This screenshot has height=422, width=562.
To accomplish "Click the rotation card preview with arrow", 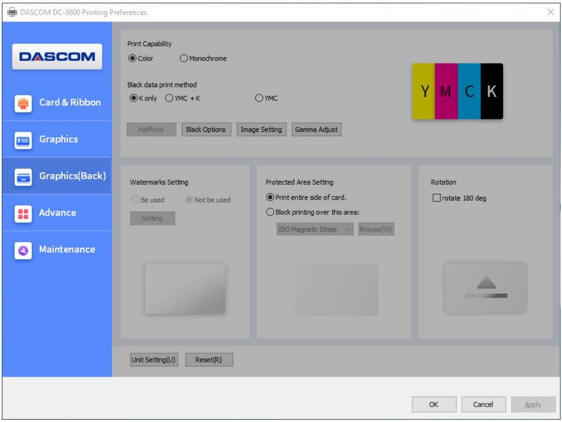I will click(486, 288).
